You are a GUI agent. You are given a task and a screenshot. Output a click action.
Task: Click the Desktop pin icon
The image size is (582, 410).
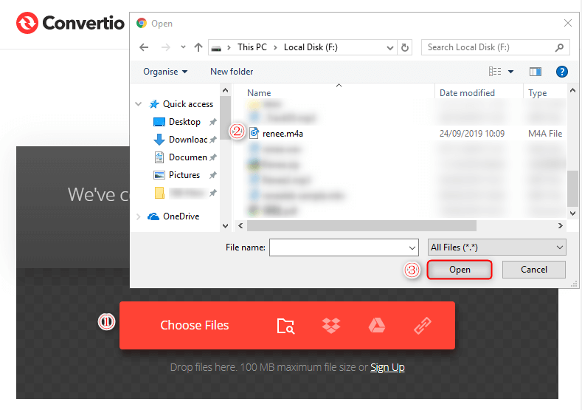pos(213,122)
